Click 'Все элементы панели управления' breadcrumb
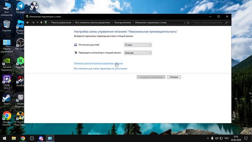This screenshot has height=142, width=252. (93, 23)
